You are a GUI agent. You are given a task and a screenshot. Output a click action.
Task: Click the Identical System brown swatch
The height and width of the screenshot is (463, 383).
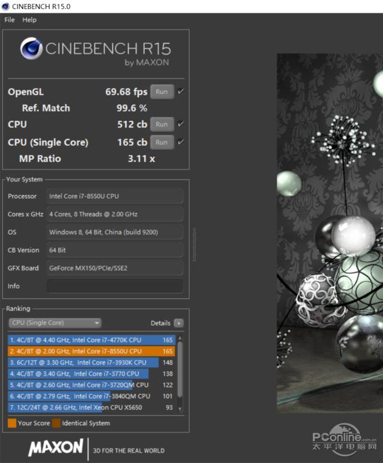pyautogui.click(x=56, y=423)
